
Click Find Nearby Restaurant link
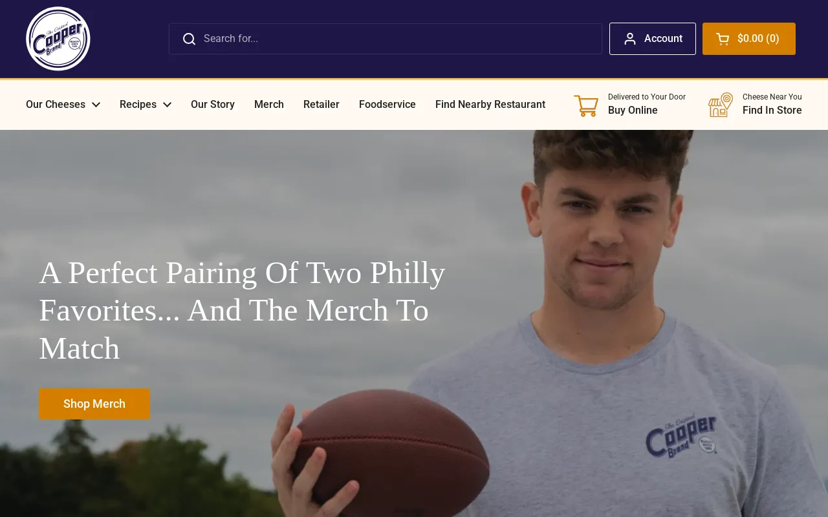coord(490,104)
